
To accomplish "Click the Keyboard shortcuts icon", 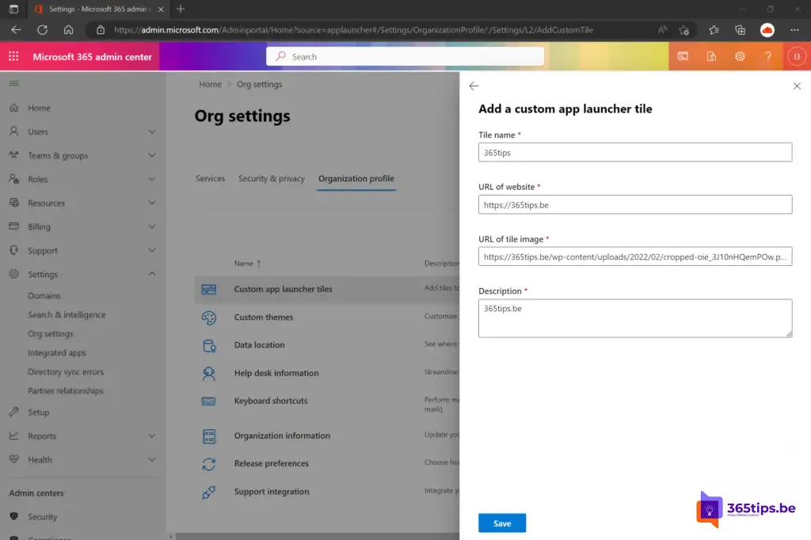I will pyautogui.click(x=209, y=401).
